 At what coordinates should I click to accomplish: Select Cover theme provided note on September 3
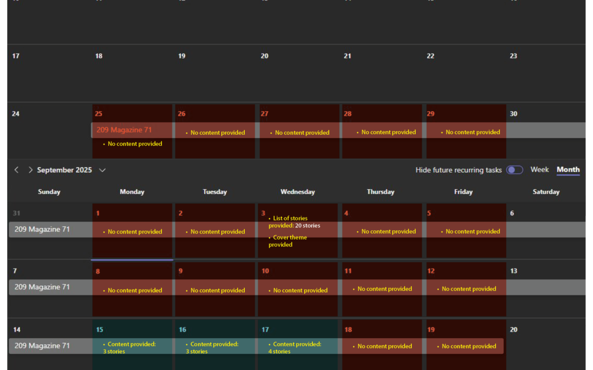tap(289, 241)
